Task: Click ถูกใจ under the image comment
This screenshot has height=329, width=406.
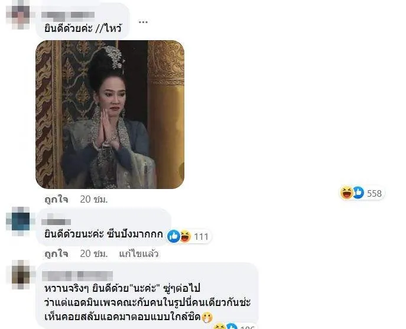Action: pyautogui.click(x=57, y=199)
